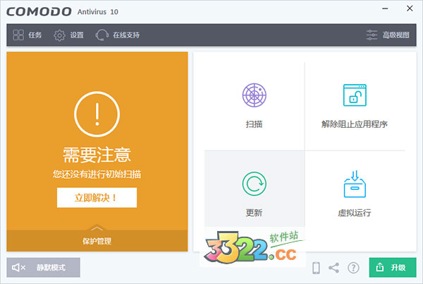Switch to 高级视图 advanced view
Image resolution: width=423 pixels, height=284 pixels.
tap(388, 35)
